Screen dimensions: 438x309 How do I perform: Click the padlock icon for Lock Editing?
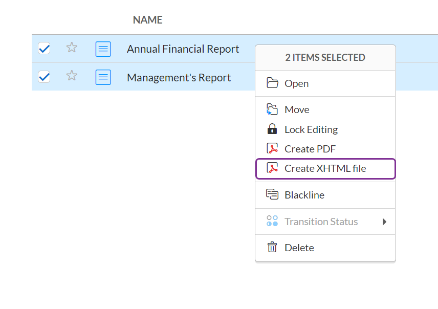272,129
